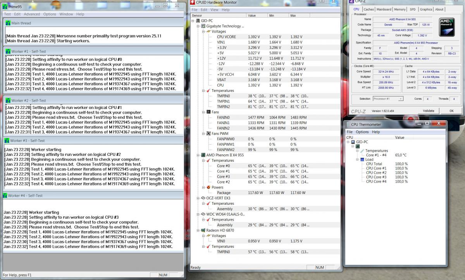The width and height of the screenshot is (465, 280).
Task: Collapse the Radeon HD 6870 node
Action: pyautogui.click(x=198, y=230)
